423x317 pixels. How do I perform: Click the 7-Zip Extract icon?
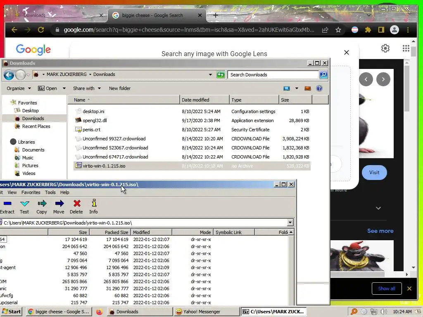click(x=7, y=203)
